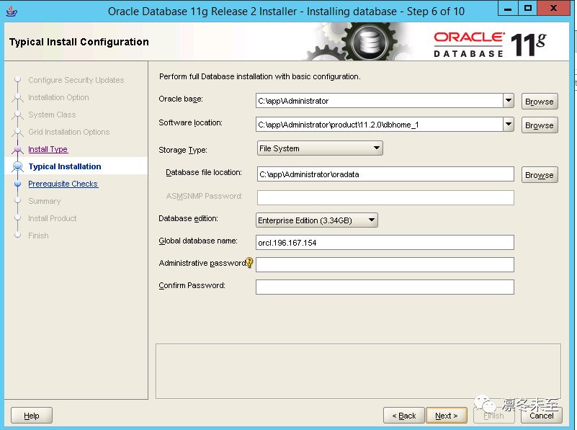Select the Typical Installation step

click(65, 166)
